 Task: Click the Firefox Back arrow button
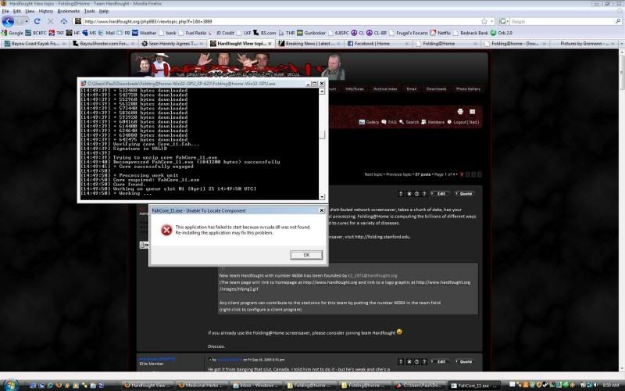click(x=8, y=21)
